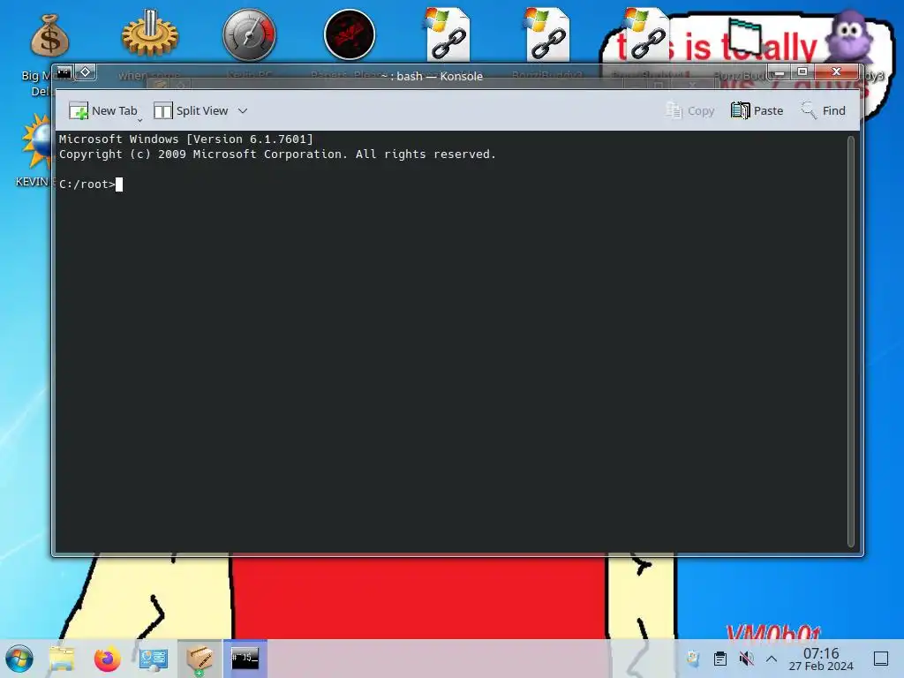
Task: Maximize the Konsole window
Action: (x=802, y=72)
